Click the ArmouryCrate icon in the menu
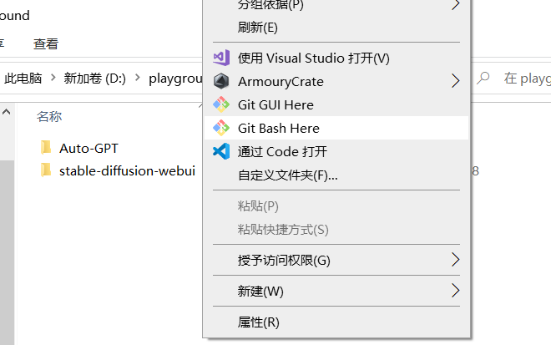Image resolution: width=551 pixels, height=345 pixels. click(220, 81)
